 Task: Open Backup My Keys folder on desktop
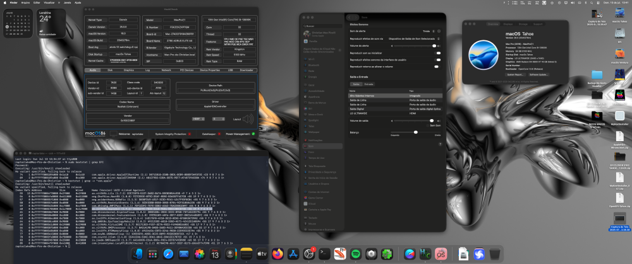coord(597,75)
